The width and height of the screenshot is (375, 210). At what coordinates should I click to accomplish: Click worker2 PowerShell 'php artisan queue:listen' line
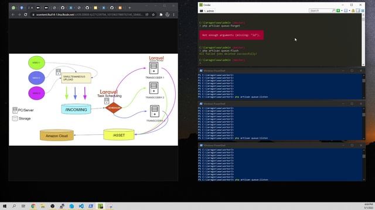(251, 138)
